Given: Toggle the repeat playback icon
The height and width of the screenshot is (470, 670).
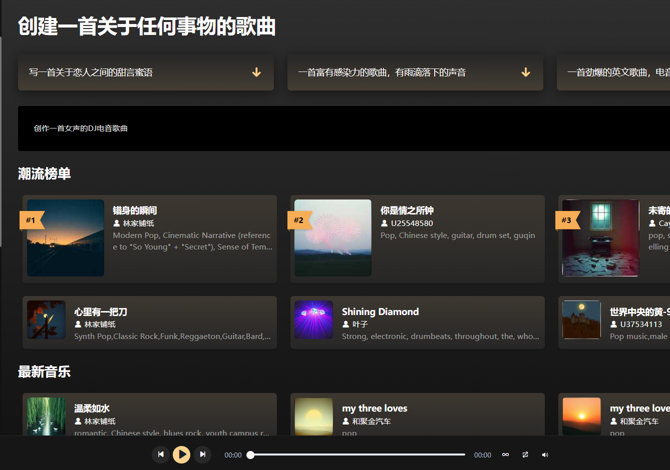Looking at the screenshot, I should click(x=525, y=455).
